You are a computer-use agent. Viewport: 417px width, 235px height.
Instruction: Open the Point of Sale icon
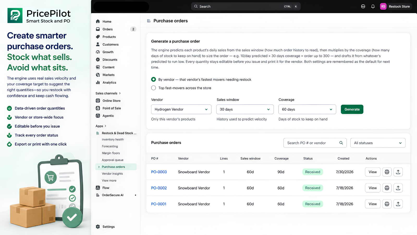coord(98,108)
